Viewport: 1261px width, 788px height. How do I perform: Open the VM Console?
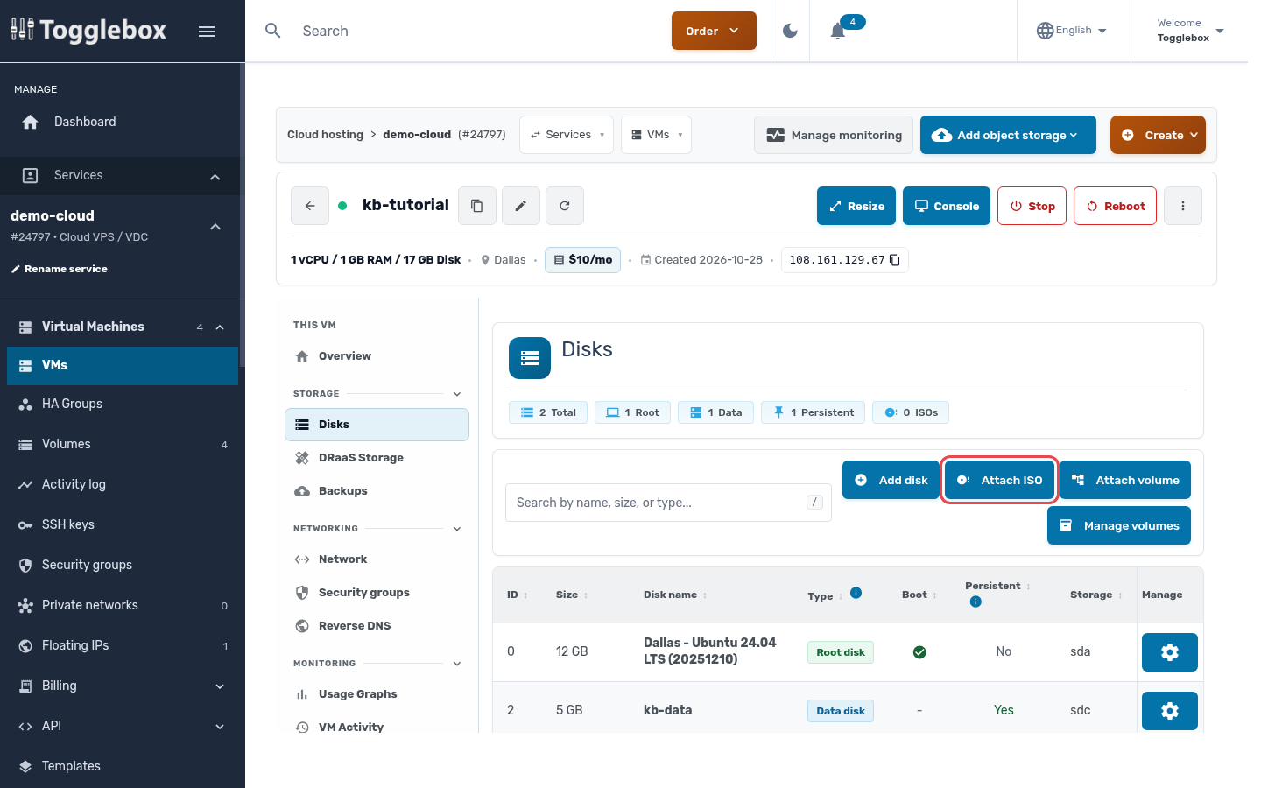[x=947, y=206]
